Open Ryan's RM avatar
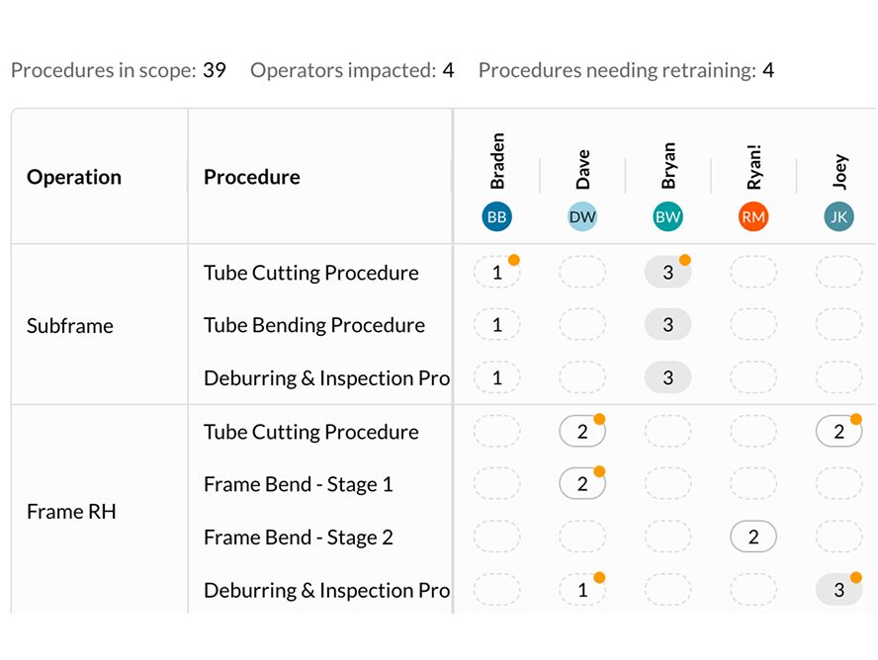878x660 pixels. pyautogui.click(x=753, y=216)
